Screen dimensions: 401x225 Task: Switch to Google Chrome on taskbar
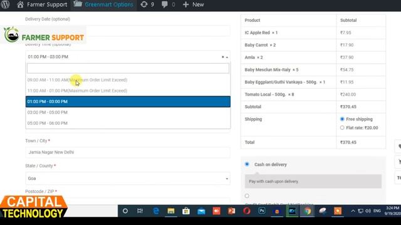308,211
